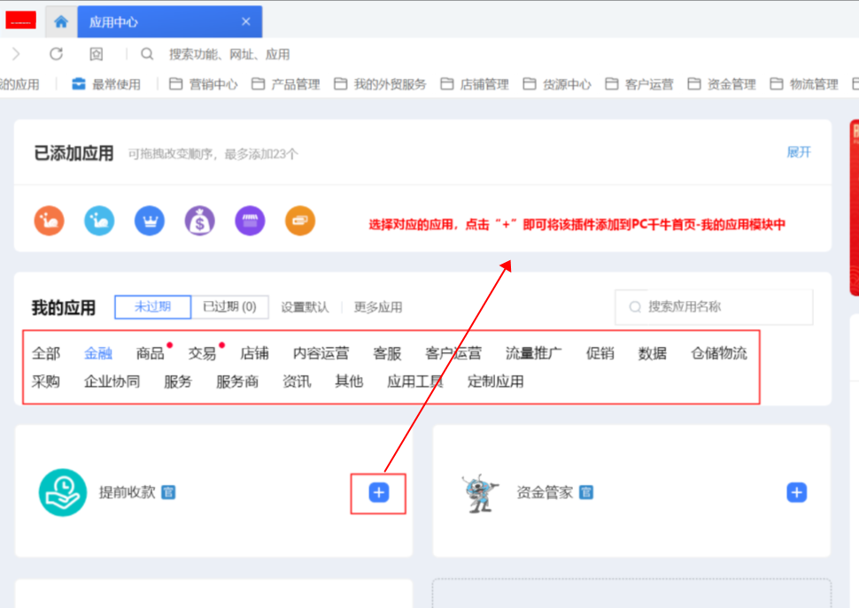Add 提前收款 using the plus button
This screenshot has height=608, width=859.
[378, 493]
